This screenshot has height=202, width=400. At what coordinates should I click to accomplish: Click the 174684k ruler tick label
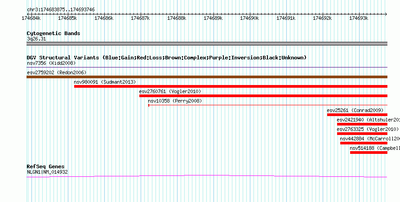click(31, 18)
